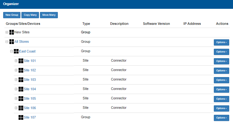Open Options dropdown for East Coast
Screen dimensions: 233x122
tap(221, 52)
